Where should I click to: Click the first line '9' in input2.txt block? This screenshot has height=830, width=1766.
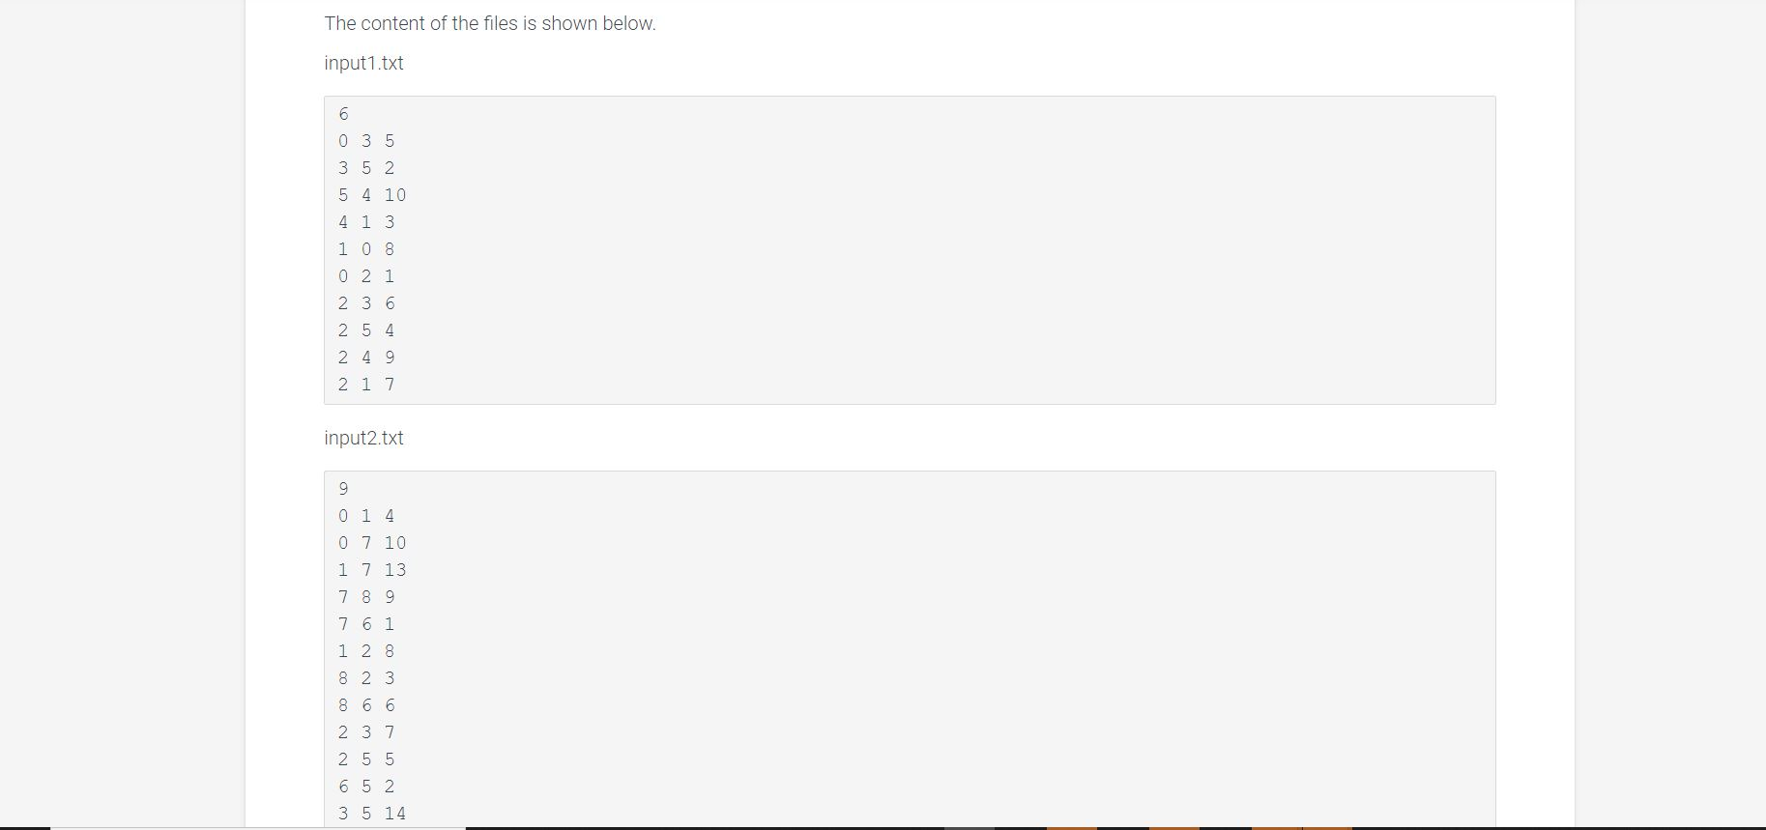click(x=343, y=489)
